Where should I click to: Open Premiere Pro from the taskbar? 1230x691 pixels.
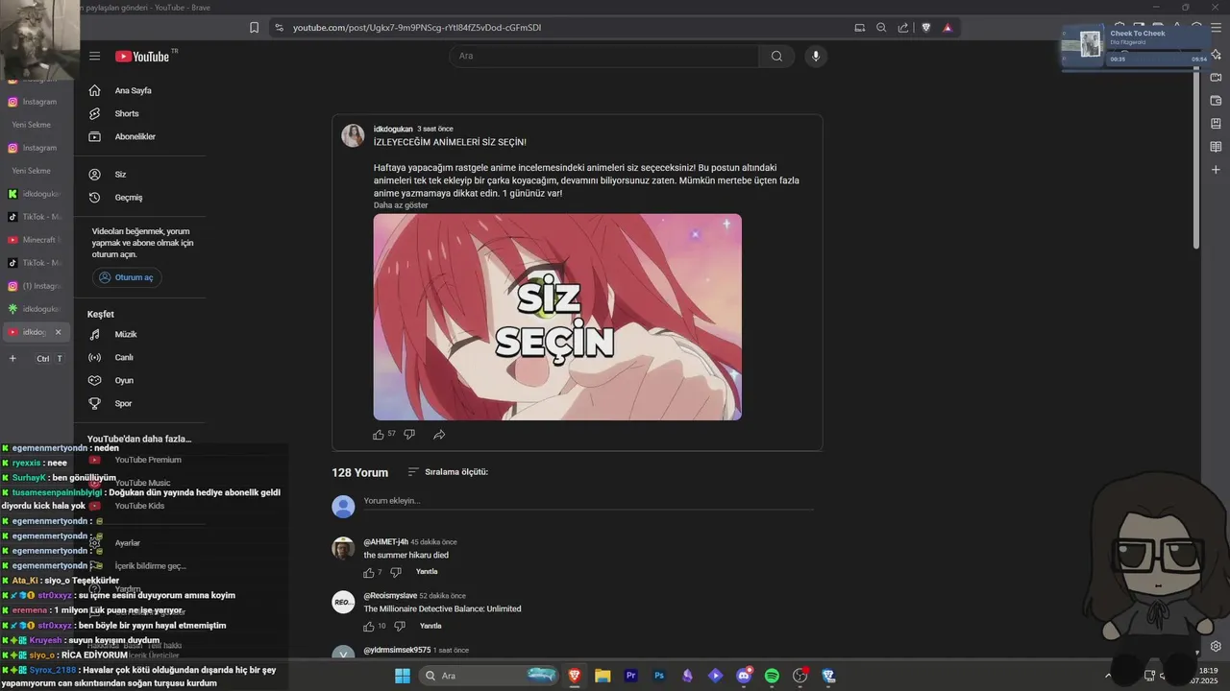pos(631,676)
